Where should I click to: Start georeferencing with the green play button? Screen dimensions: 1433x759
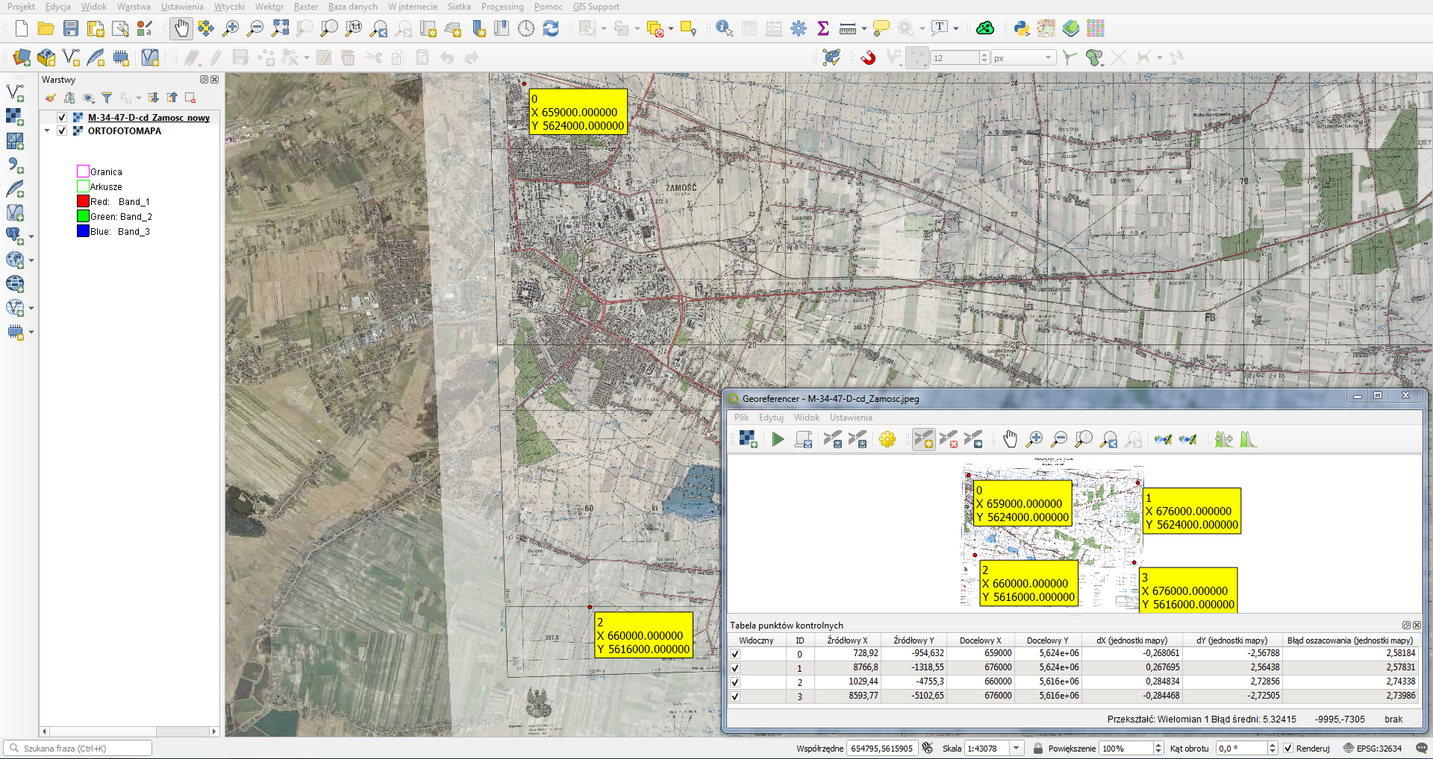click(778, 439)
